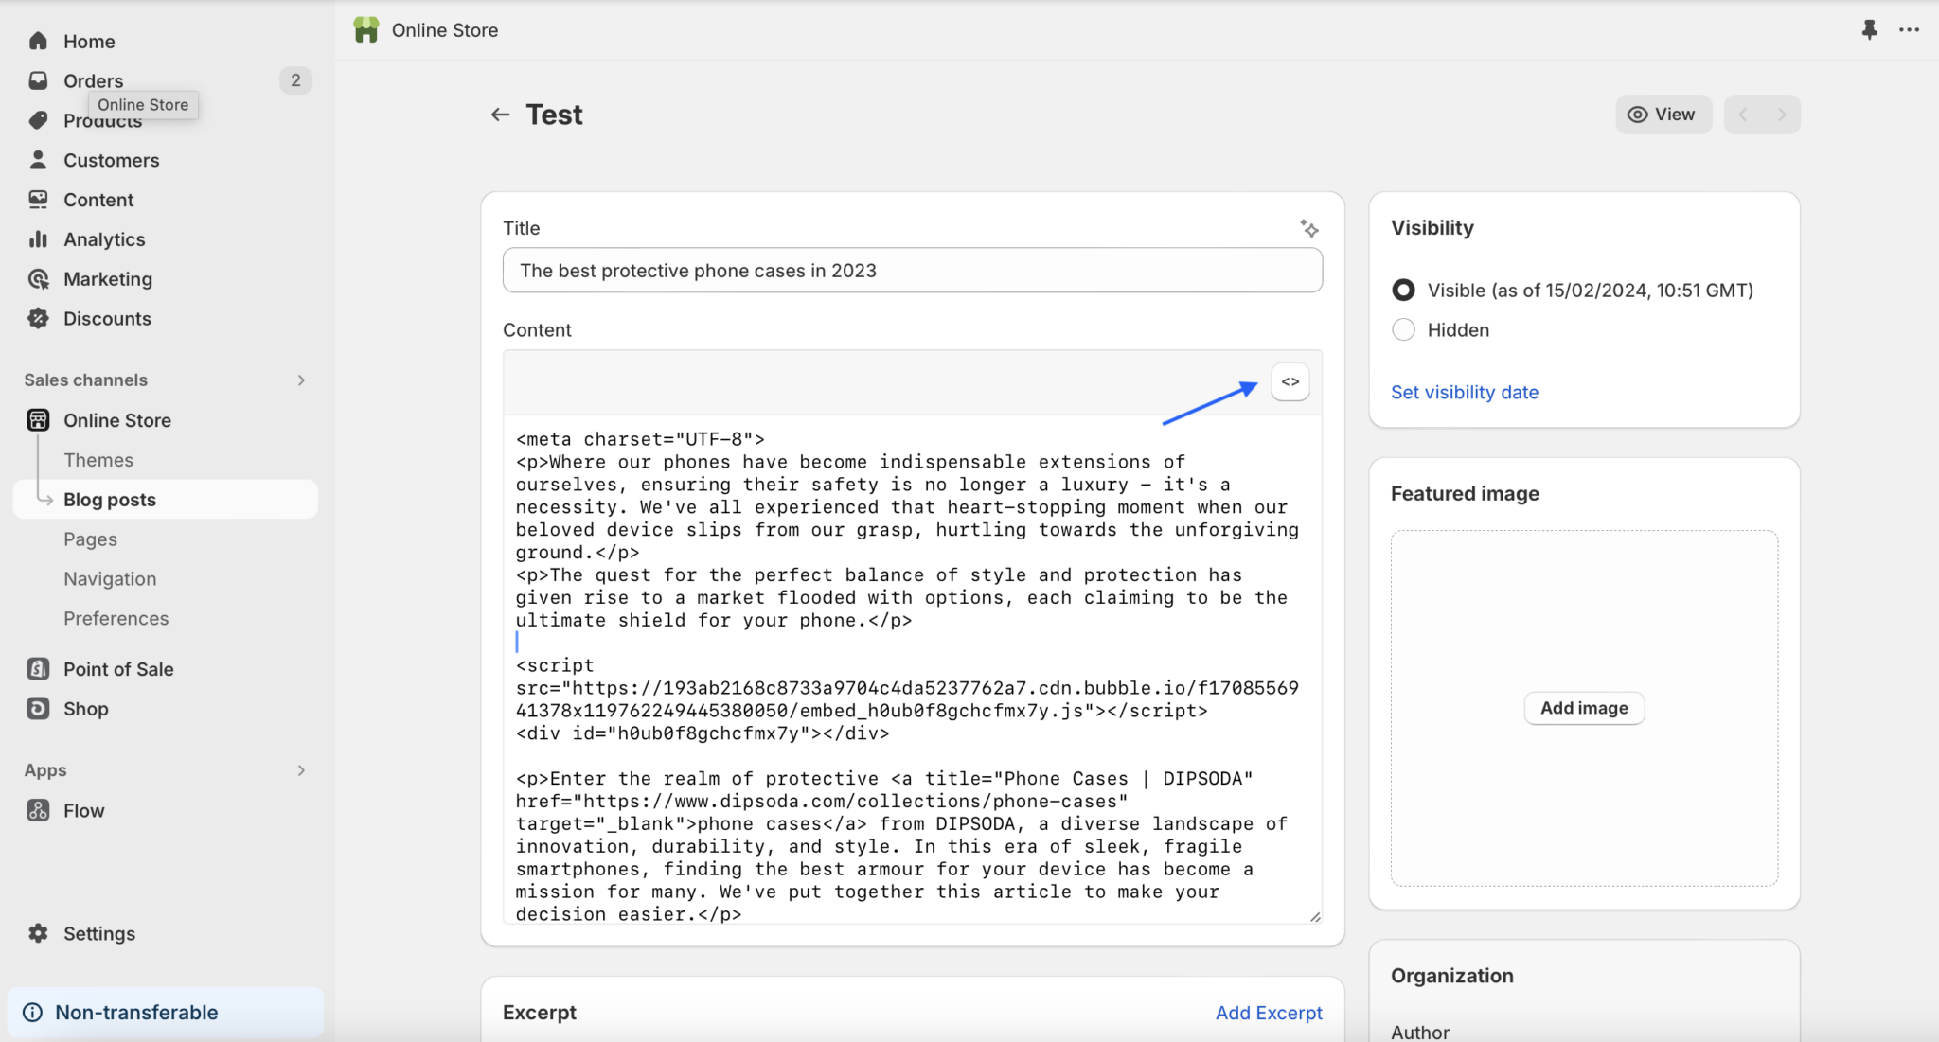Image resolution: width=1939 pixels, height=1042 pixels.
Task: Click the Customers person icon
Action: coord(38,160)
